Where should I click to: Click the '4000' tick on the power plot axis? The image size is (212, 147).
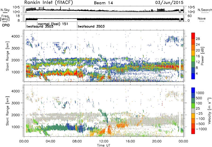15,36
